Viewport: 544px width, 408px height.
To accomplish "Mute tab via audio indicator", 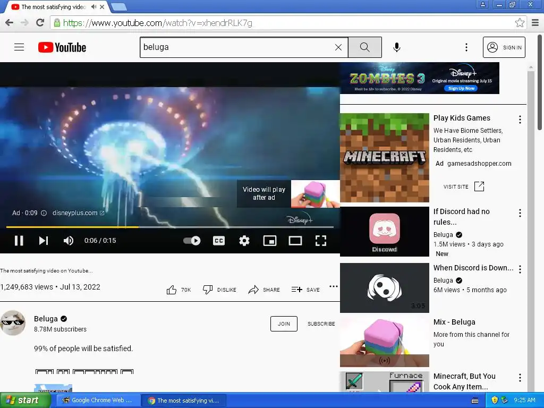I will click(93, 6).
